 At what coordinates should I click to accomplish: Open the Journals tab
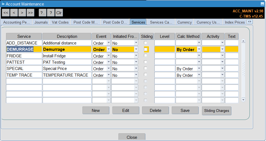[x=41, y=22]
